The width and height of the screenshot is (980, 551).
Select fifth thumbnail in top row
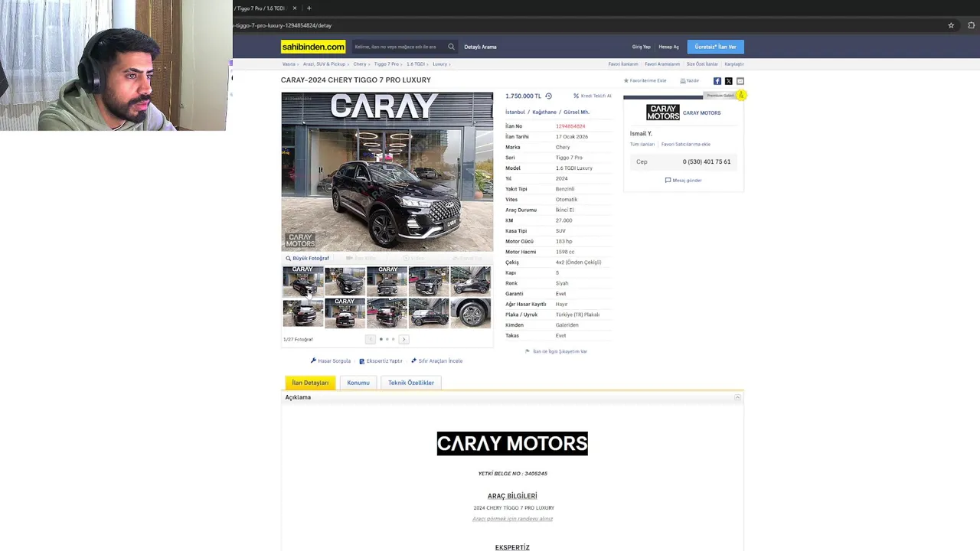471,281
